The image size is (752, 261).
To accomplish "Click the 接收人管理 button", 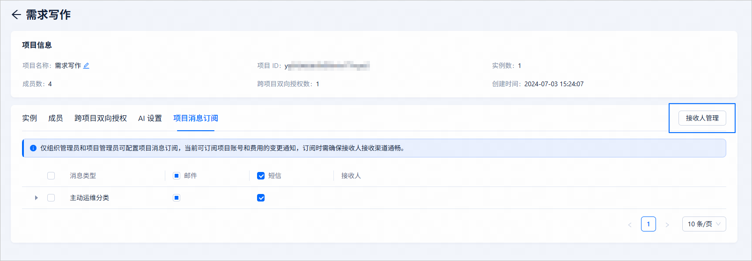I will click(x=702, y=118).
